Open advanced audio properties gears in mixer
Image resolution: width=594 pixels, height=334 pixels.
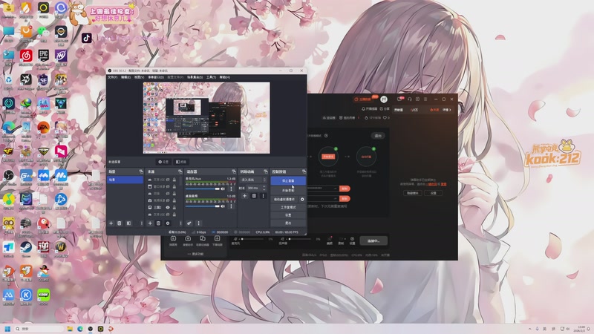point(189,223)
